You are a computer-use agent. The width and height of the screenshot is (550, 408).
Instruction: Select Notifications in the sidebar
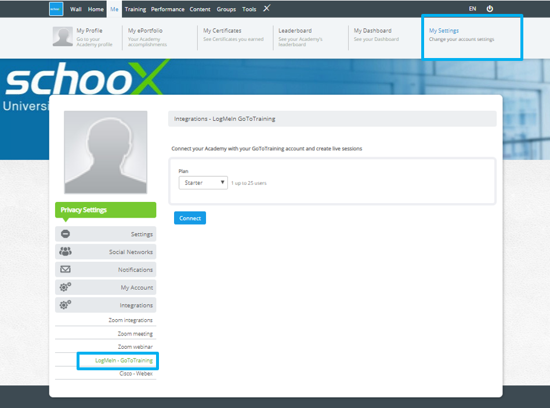click(x=106, y=269)
